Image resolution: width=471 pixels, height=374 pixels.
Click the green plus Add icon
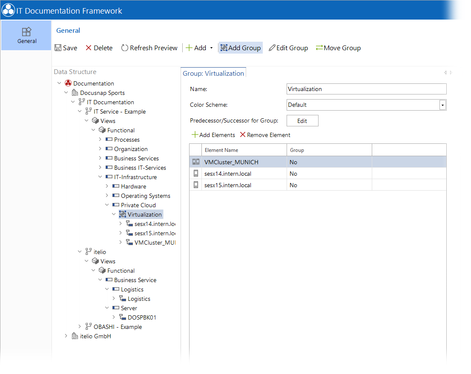point(189,48)
